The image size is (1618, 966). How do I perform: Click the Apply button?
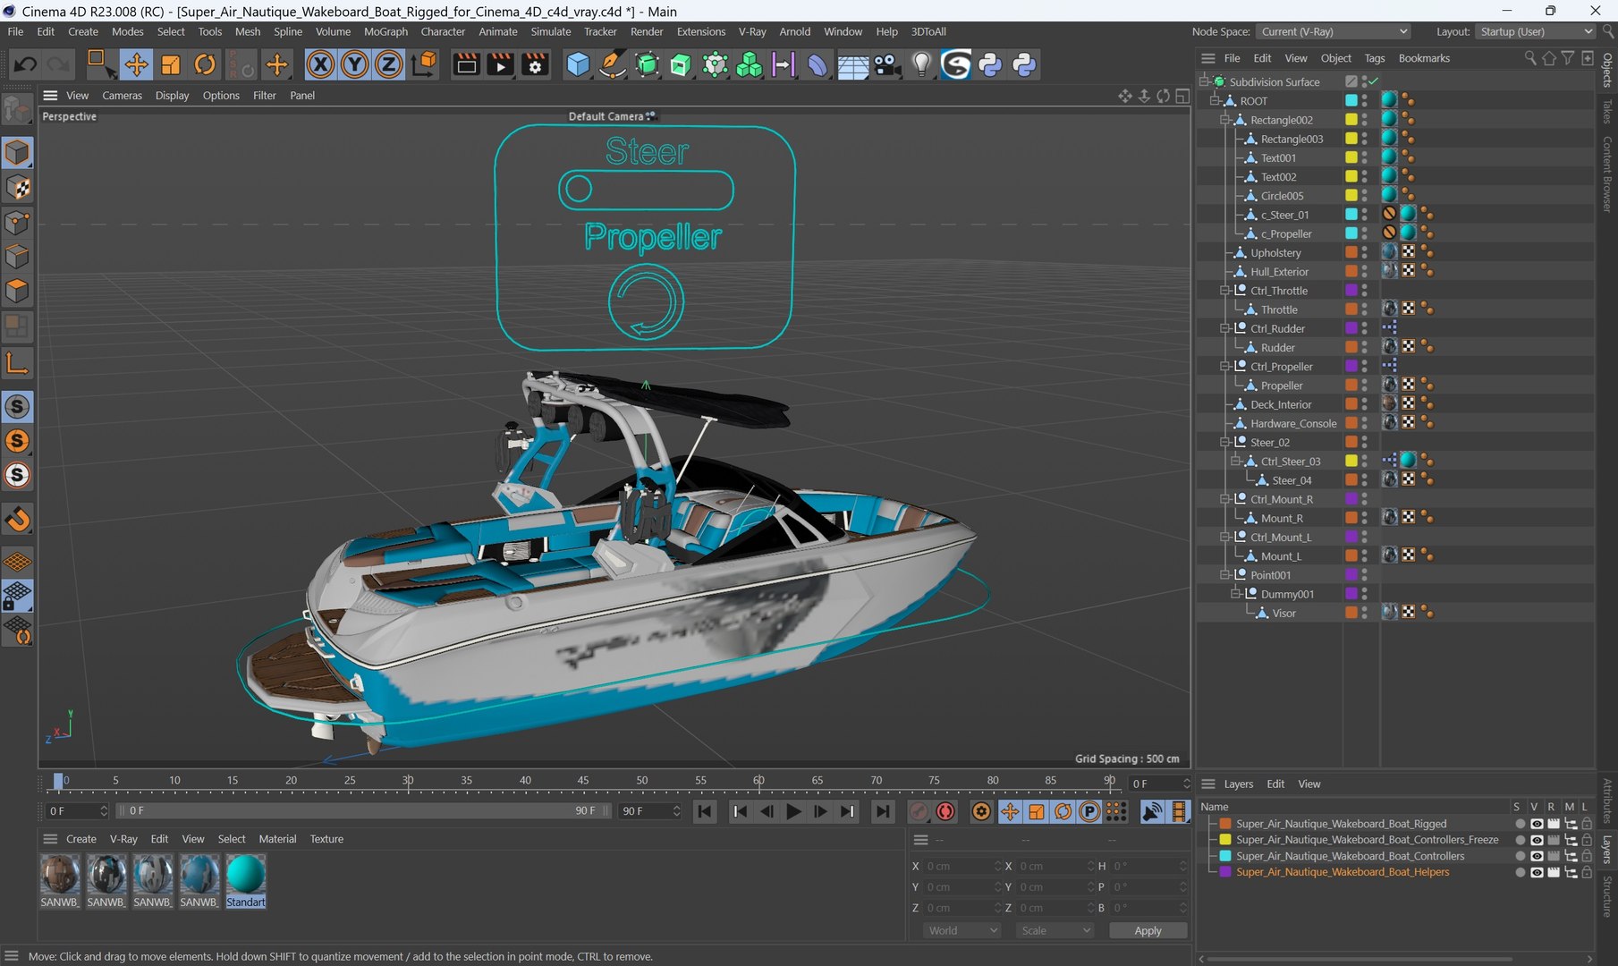pos(1148,930)
